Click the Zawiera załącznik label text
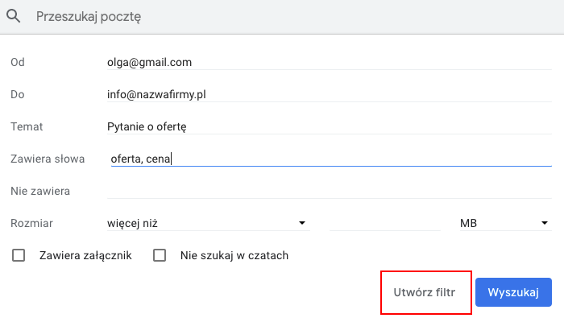Viewport: 564px width, 318px height. 85,255
